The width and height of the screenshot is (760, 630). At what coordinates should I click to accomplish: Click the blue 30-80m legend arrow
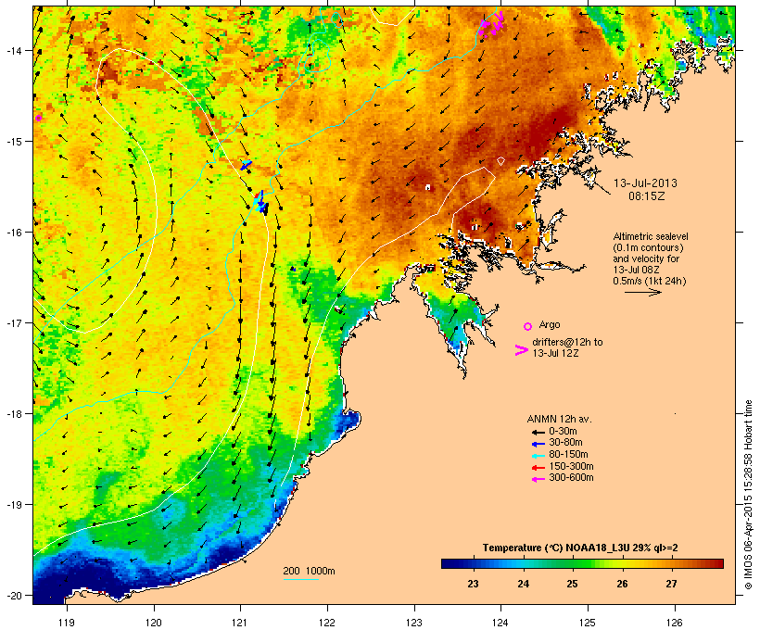tap(538, 444)
